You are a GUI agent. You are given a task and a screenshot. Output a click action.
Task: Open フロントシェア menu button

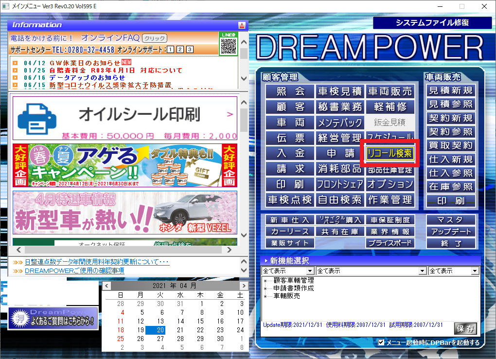340,184
